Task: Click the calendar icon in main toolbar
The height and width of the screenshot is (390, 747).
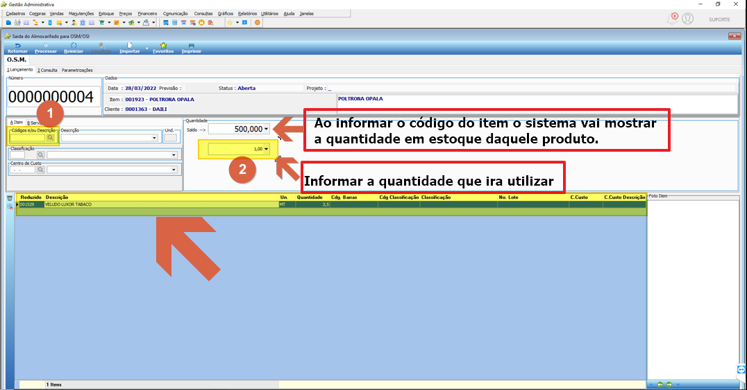Action: [183, 22]
